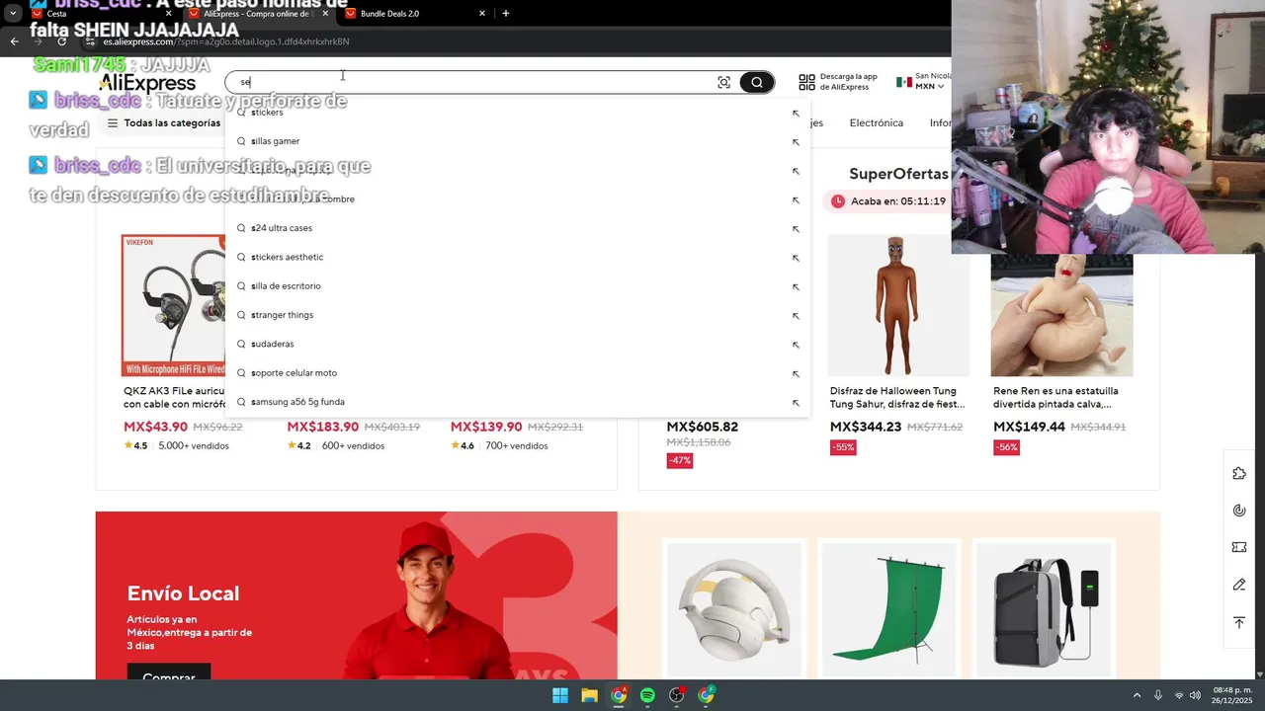This screenshot has width=1265, height=711.
Task: Select 'sudaderas' search suggestion
Action: click(x=518, y=345)
